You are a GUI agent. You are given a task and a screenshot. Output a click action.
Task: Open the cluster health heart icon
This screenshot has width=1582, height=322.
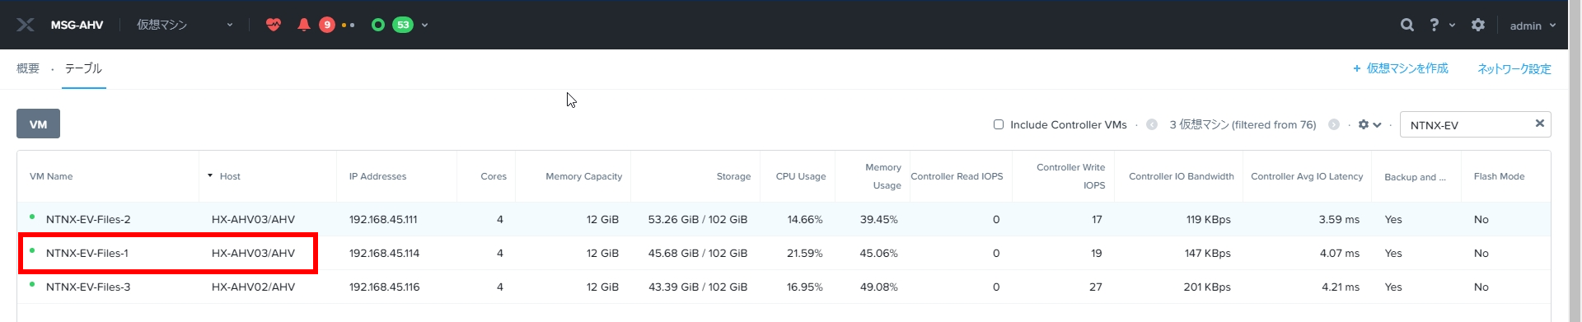(x=274, y=25)
